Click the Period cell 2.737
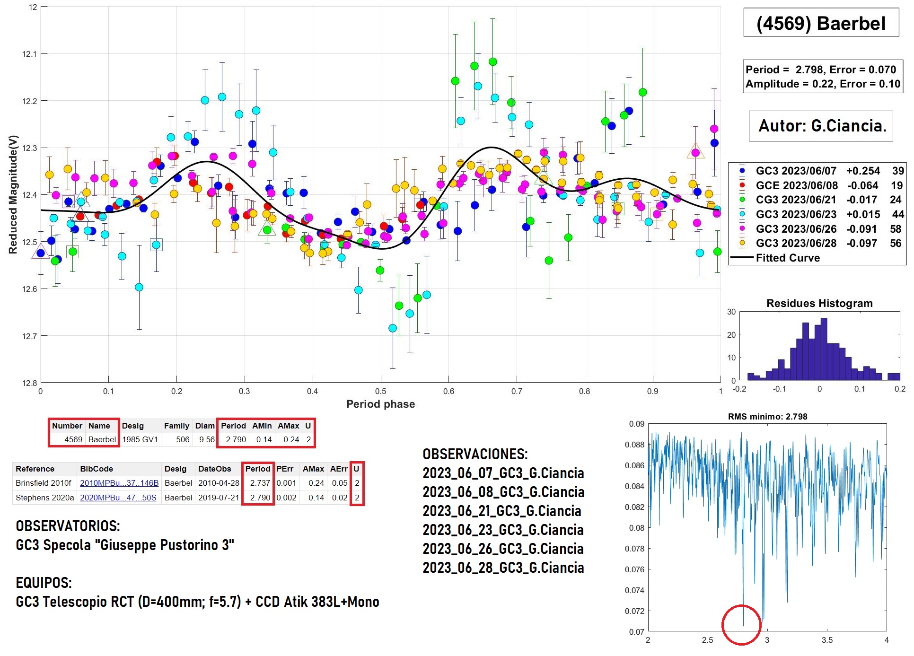The width and height of the screenshot is (914, 656). [260, 483]
